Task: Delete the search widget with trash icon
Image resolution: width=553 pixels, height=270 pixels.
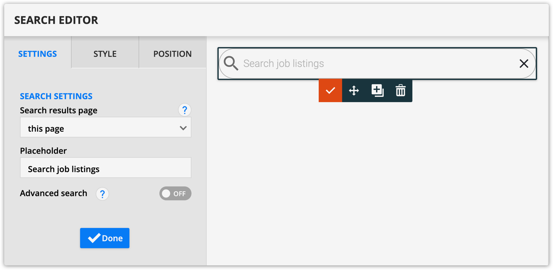Action: 401,90
